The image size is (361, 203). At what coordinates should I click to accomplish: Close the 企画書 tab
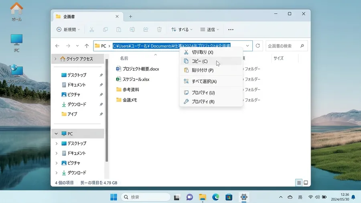point(117,16)
